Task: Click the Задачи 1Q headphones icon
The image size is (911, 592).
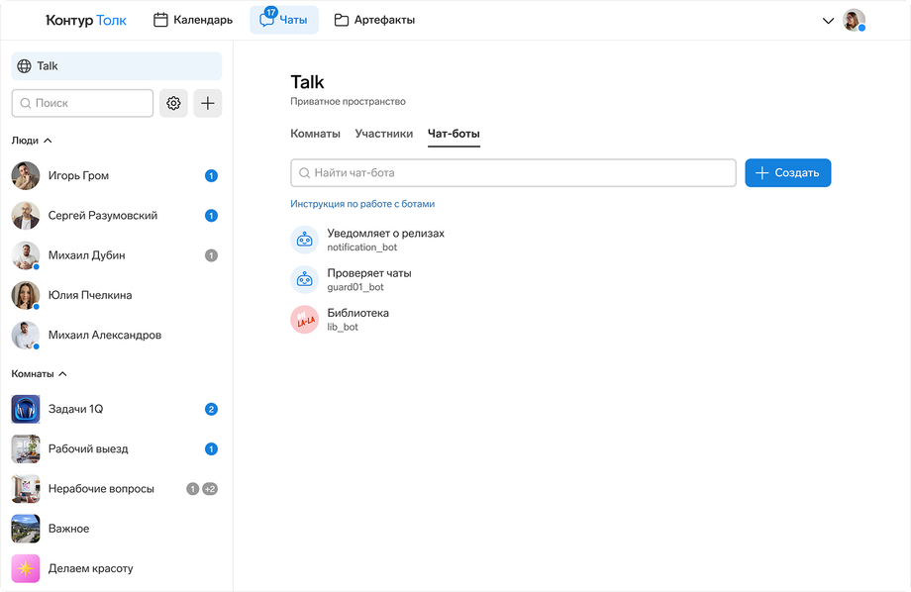Action: (x=26, y=409)
